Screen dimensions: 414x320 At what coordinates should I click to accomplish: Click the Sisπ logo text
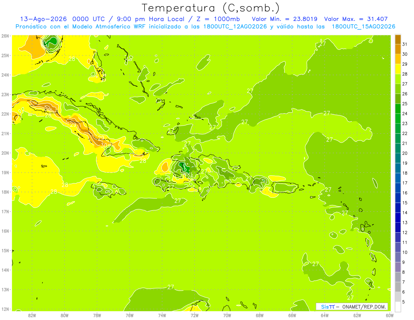[x=328, y=307]
